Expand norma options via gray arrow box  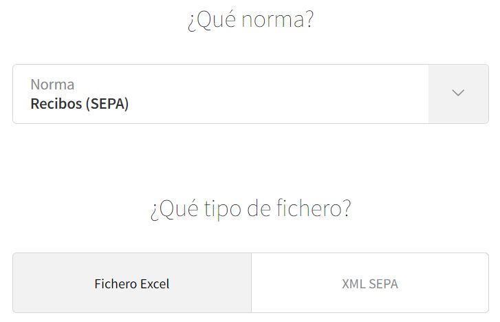tap(459, 94)
